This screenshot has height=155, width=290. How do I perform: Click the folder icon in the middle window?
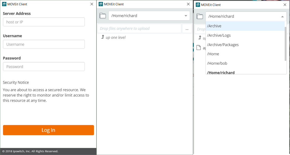pos(103,16)
